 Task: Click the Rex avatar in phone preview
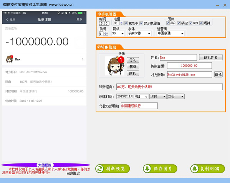point(10,59)
